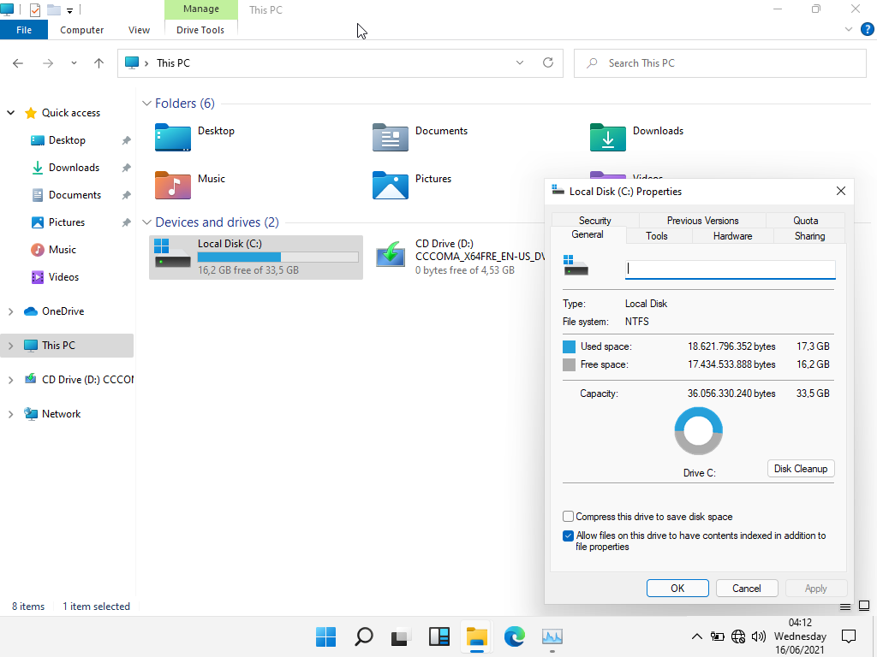877x657 pixels.
Task: Launch Microsoft Edge from taskbar
Action: tap(515, 636)
